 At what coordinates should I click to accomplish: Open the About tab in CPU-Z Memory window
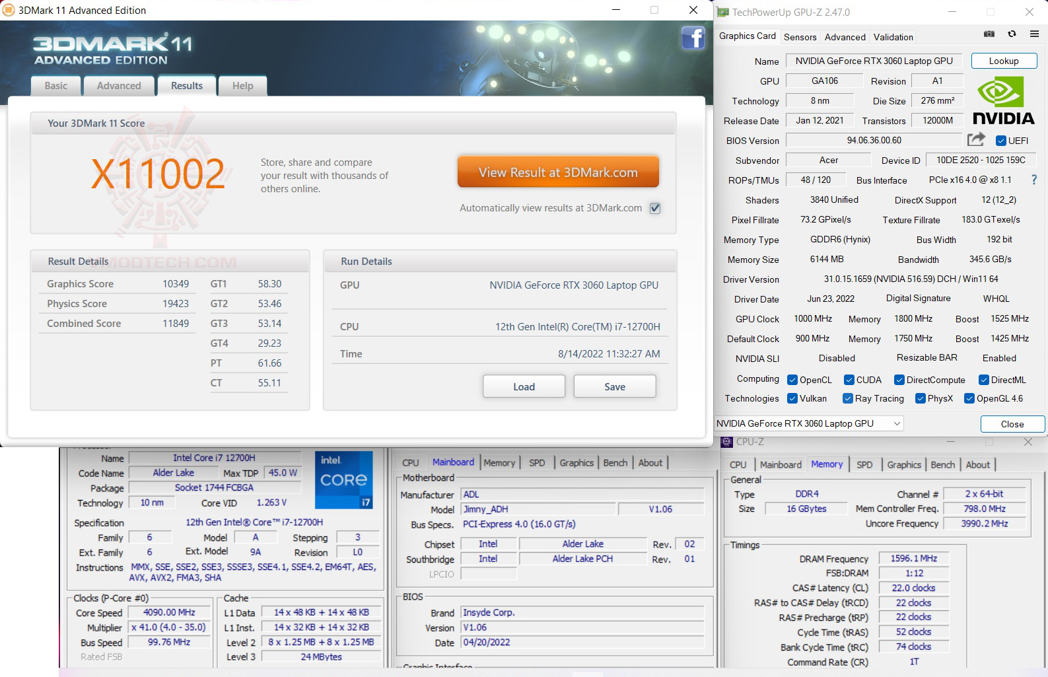click(978, 465)
